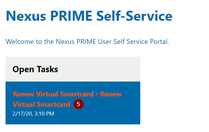209x132 pixels.
Task: Click the Nexus PRIME Self-Service heading
Action: tap(89, 16)
